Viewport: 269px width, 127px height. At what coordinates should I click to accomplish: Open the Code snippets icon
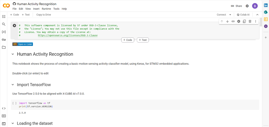(x=4, y=108)
